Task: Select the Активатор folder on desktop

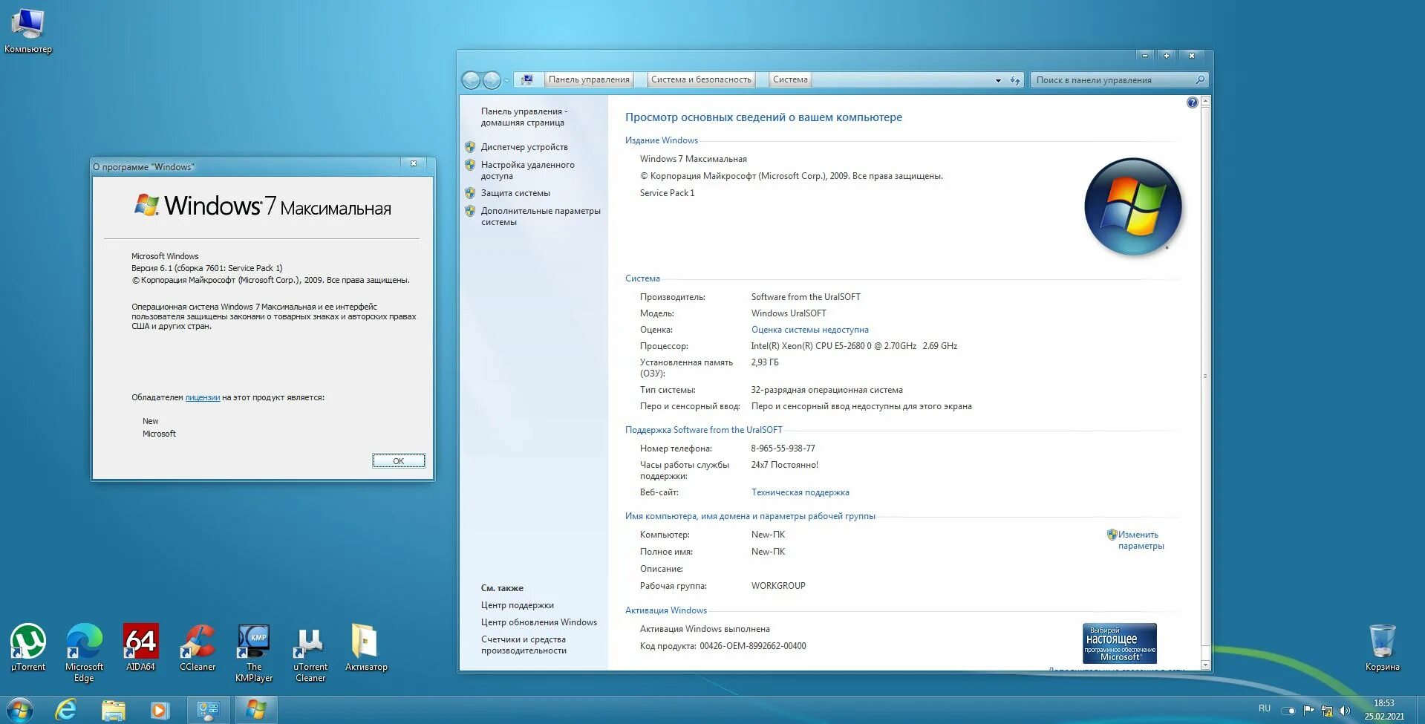Action: 366,648
